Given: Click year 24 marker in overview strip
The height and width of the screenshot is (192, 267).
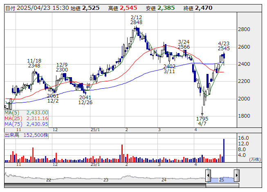Looking at the screenshot, I should pyautogui.click(x=164, y=180).
